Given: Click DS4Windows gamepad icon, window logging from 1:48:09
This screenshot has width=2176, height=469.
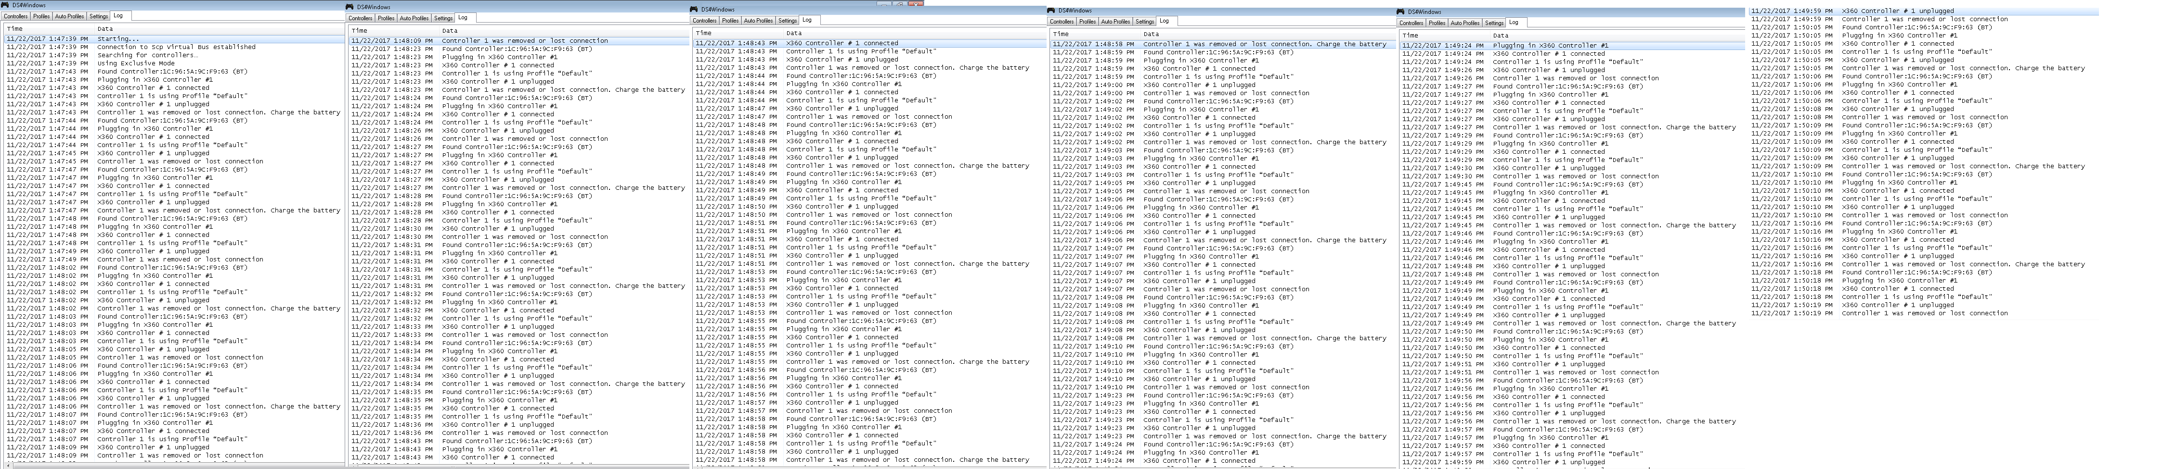Looking at the screenshot, I should [350, 7].
